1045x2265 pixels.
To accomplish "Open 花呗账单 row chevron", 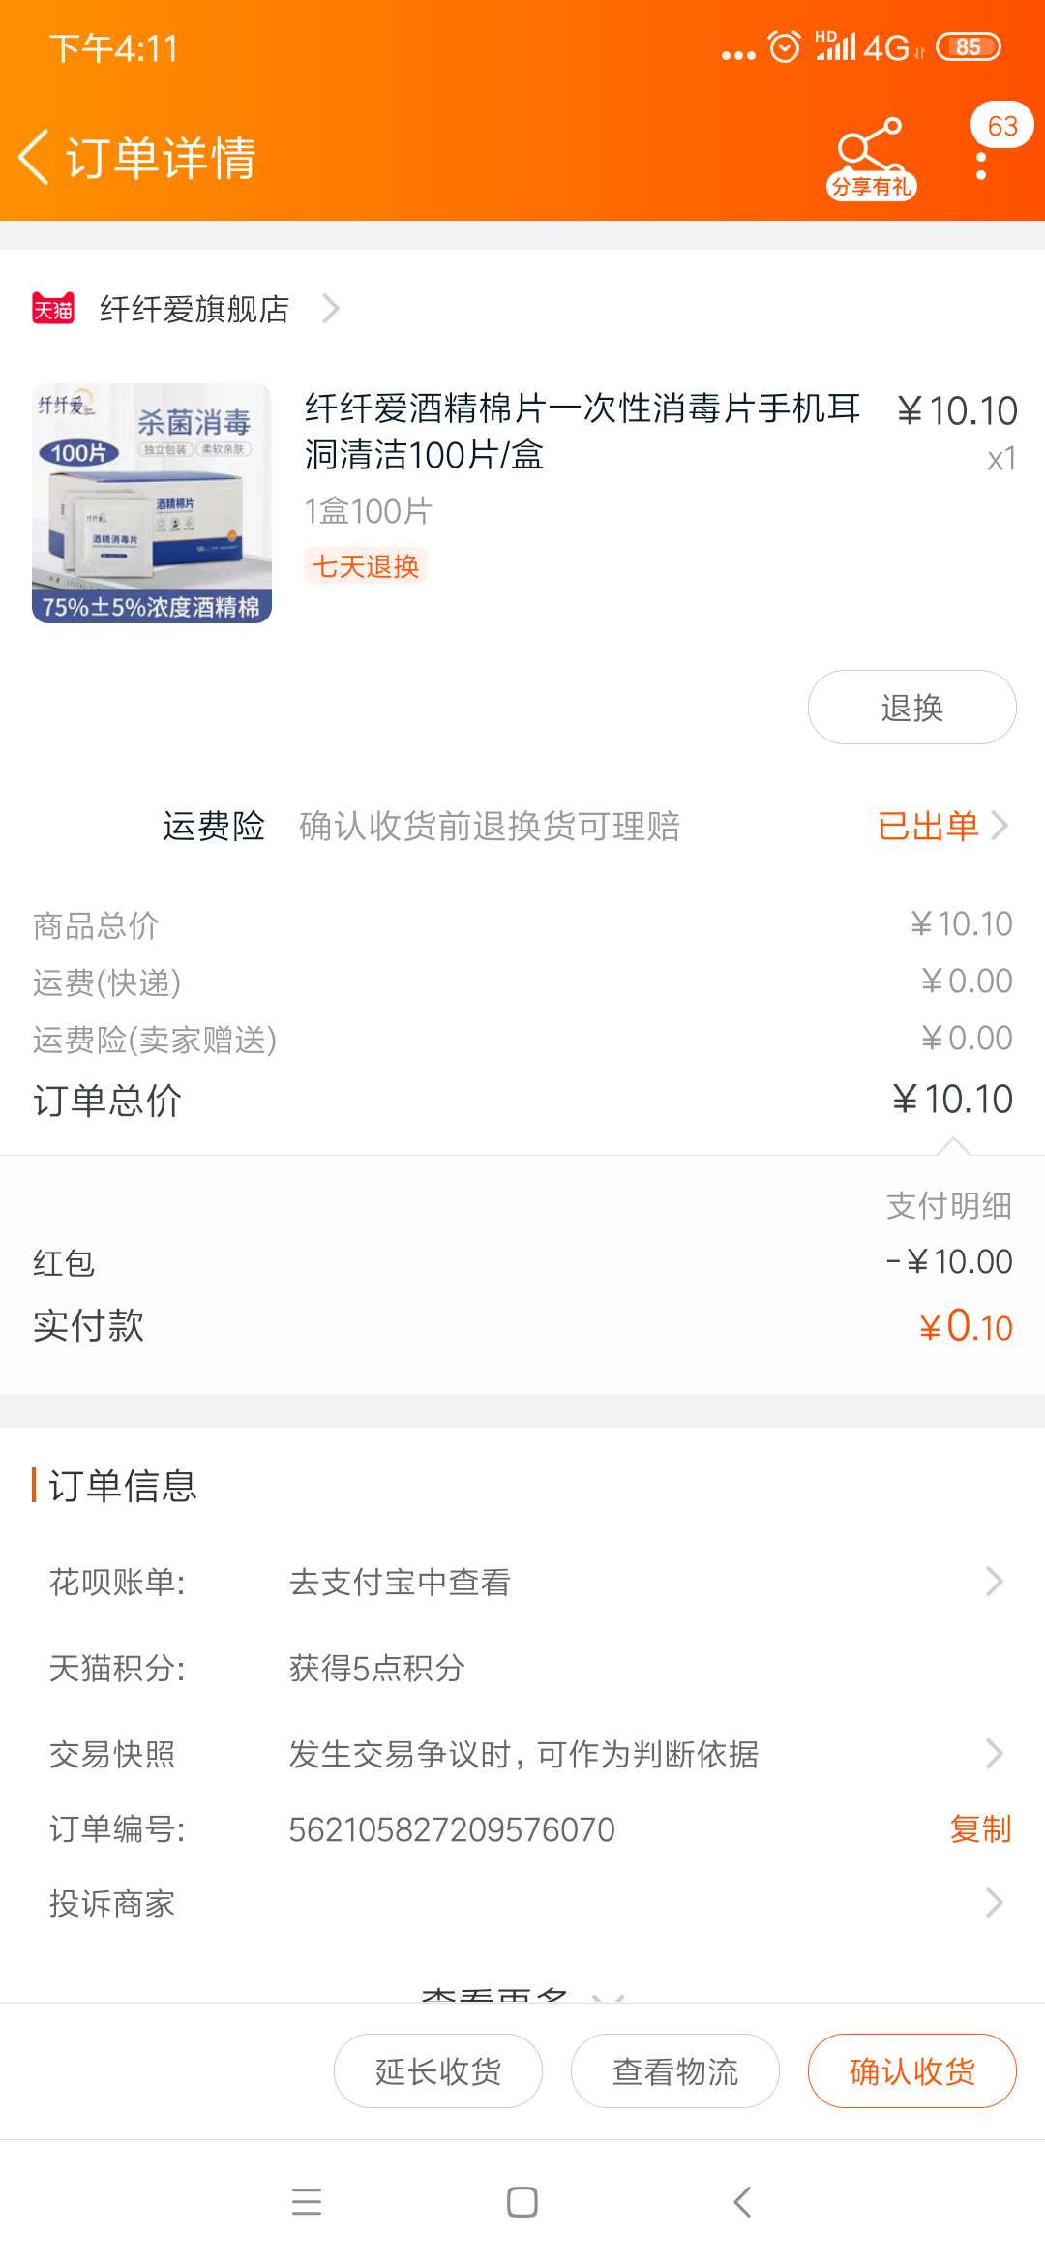I will [x=994, y=1582].
